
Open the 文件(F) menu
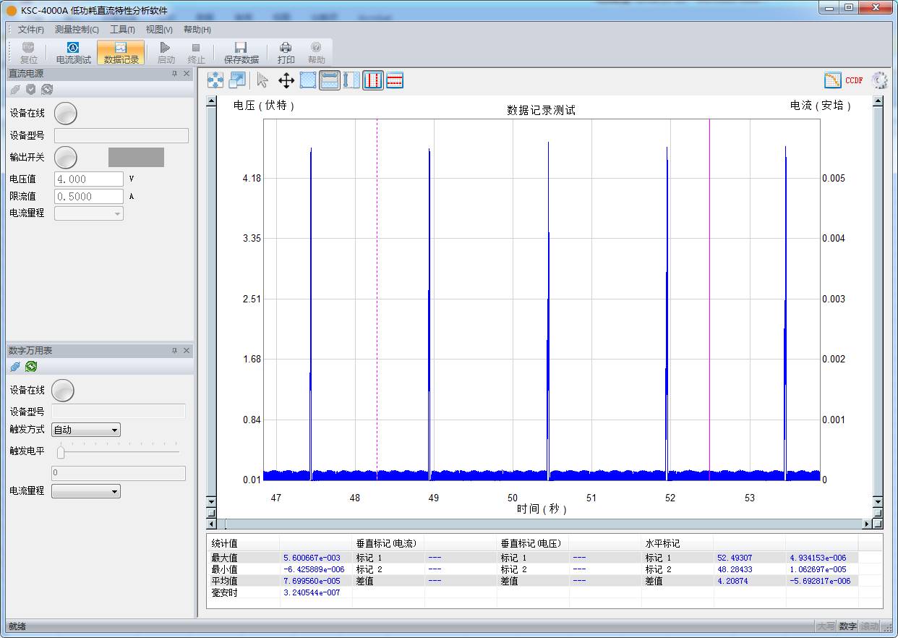(x=30, y=30)
